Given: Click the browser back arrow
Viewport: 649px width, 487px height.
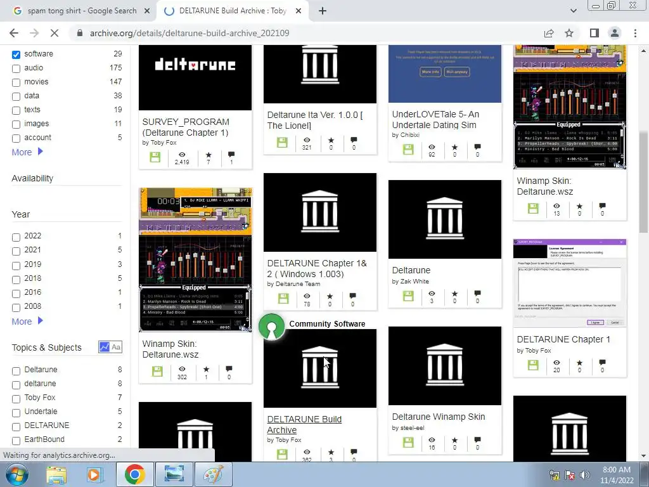Looking at the screenshot, I should click(14, 33).
